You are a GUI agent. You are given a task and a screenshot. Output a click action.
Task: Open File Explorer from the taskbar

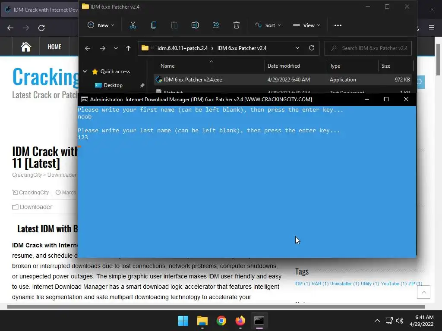point(202,321)
